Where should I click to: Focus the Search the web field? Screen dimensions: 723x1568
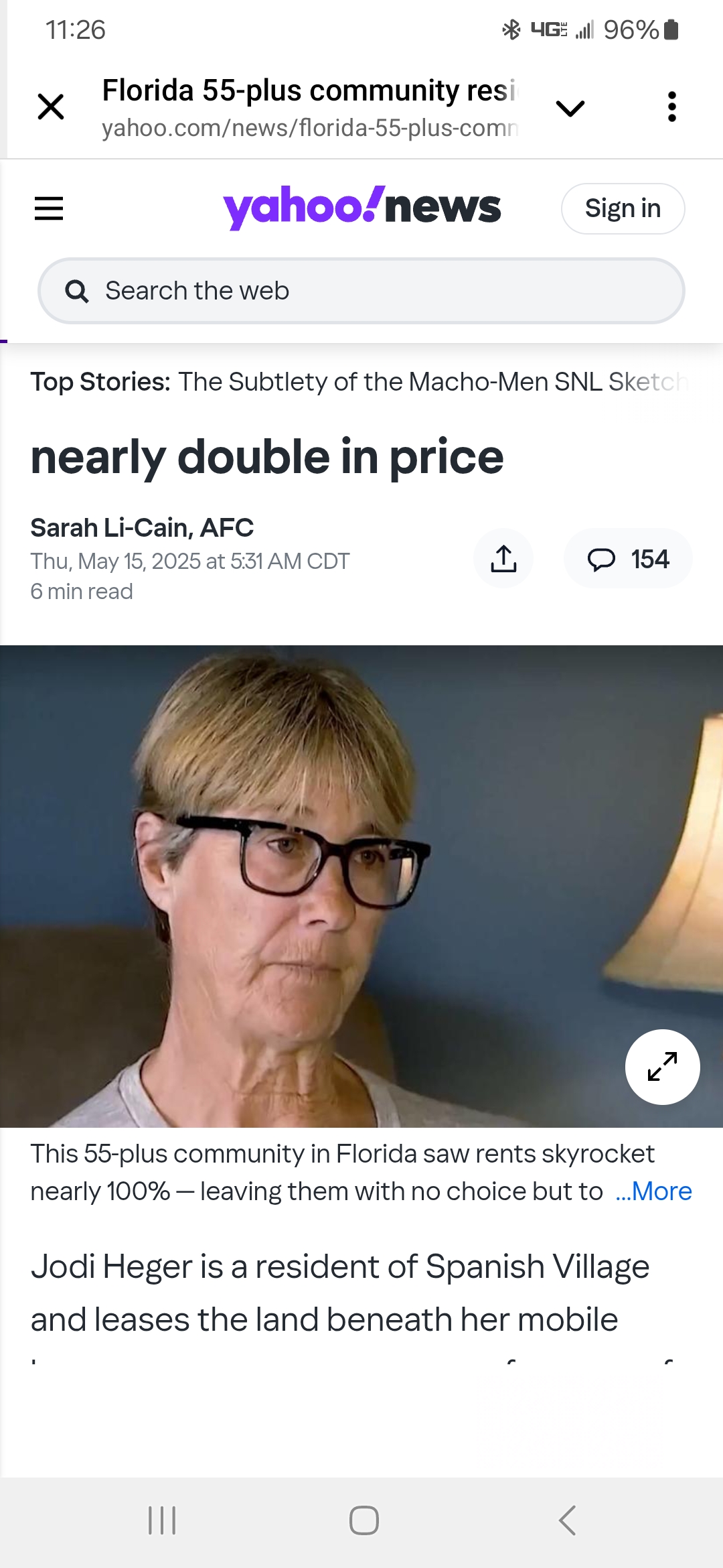point(361,291)
